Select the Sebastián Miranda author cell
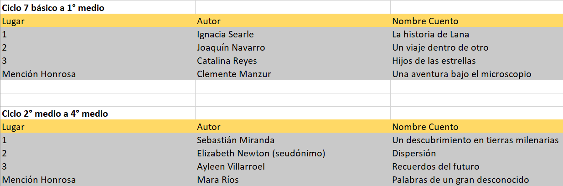Screen dimensions: 563x186 point(236,140)
